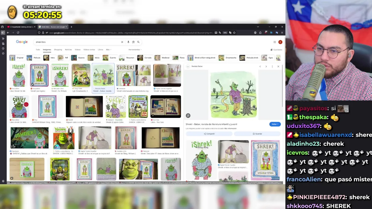372x209 pixels.
Task: Show next image in preview panel
Action: point(266,66)
